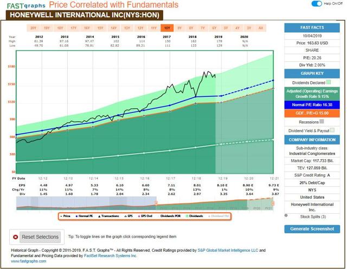Click the Dividends Declared label in Graph Key

[309, 83]
